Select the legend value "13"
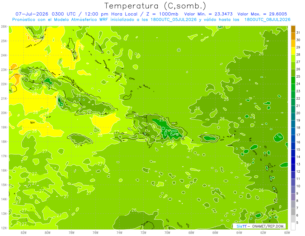Screen dimensions: 305x236 [298, 164]
